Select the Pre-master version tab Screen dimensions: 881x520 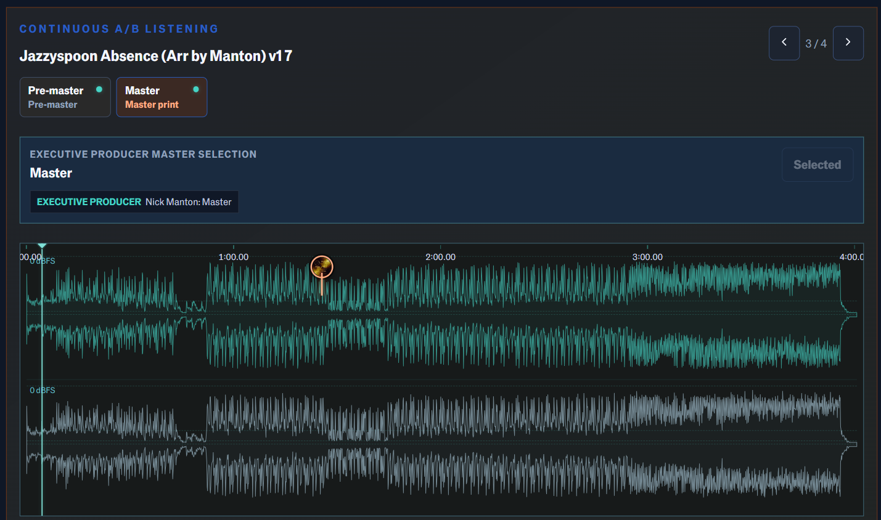(x=65, y=97)
